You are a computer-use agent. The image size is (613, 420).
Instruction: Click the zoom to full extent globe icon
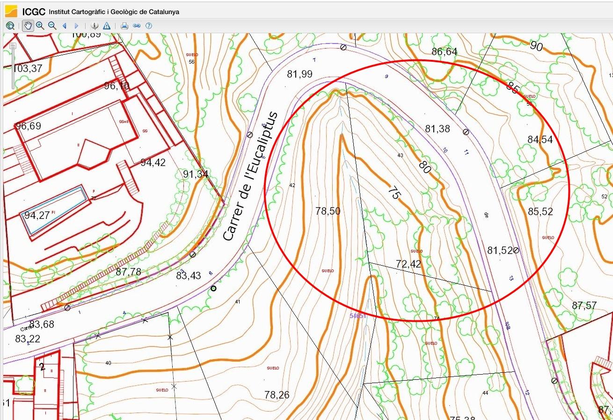10,26
